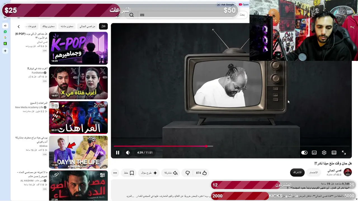Open the on-screen keyboard icon
Screen dimensions: 358x201
tap(142, 15)
